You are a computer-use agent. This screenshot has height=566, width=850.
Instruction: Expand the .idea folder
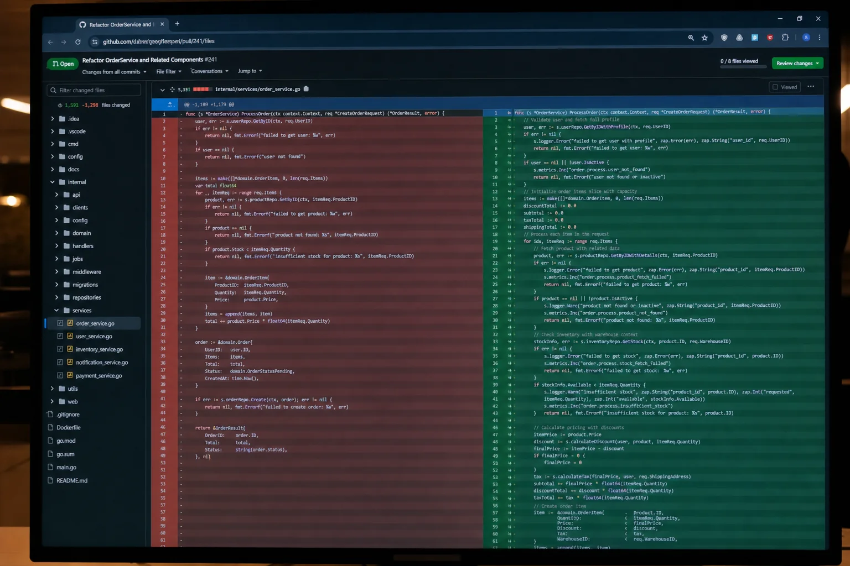tap(53, 119)
